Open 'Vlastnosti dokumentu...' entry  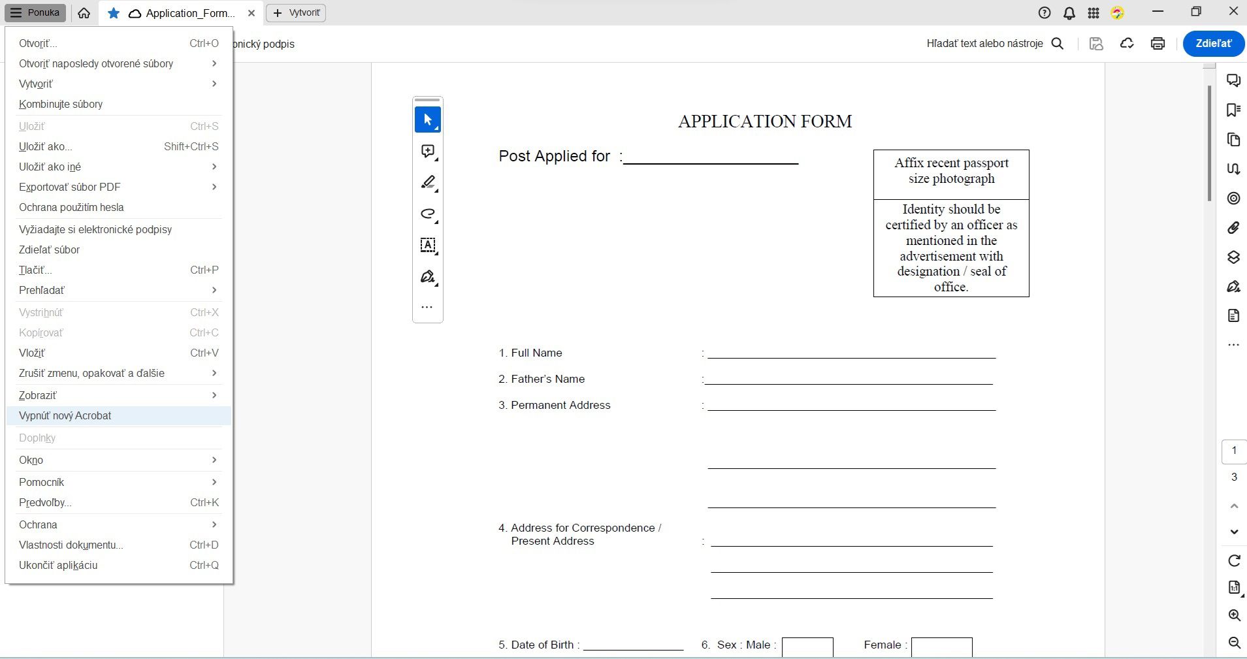(119, 545)
